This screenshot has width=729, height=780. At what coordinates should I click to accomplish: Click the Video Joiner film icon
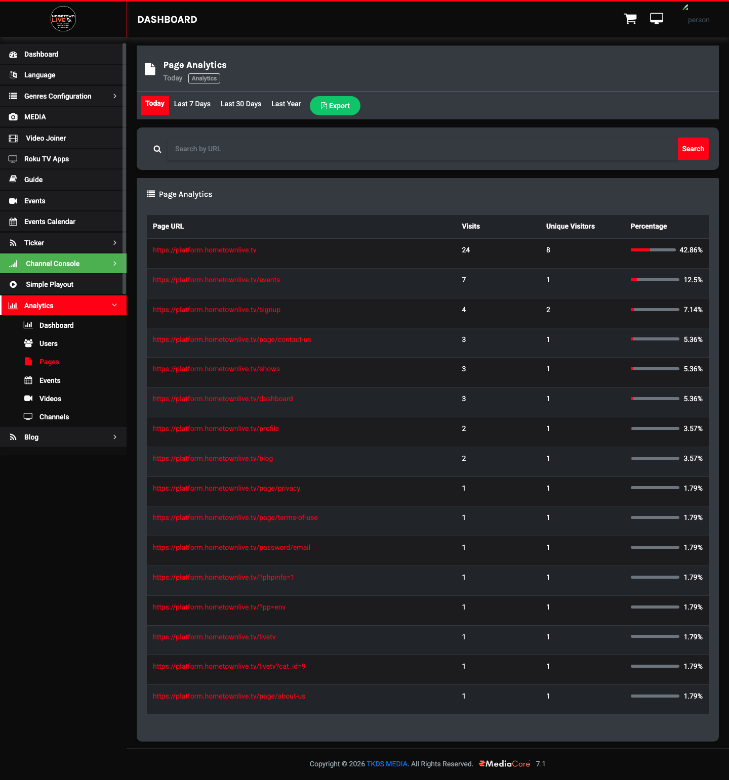tap(13, 138)
